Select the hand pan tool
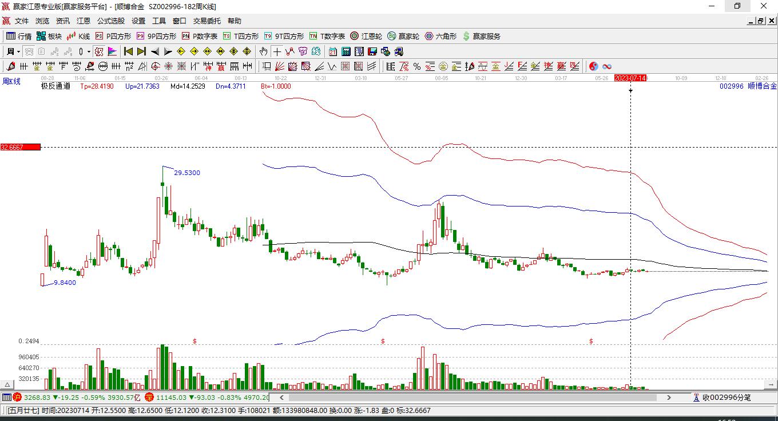 coord(264,51)
